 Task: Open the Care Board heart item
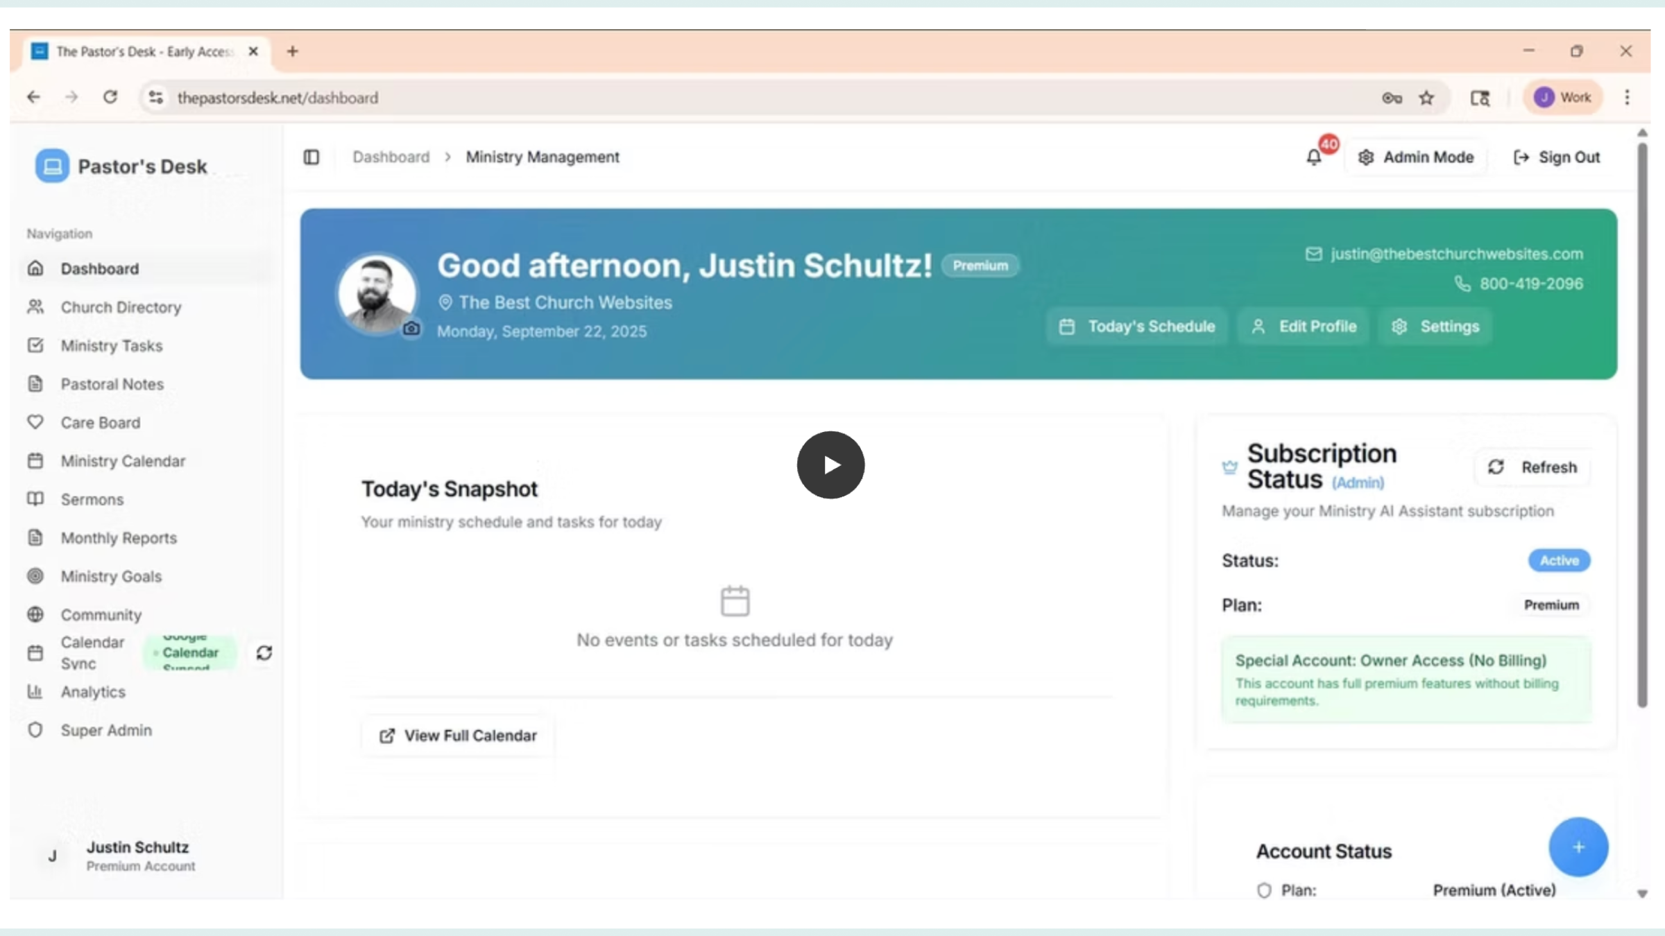(x=101, y=422)
